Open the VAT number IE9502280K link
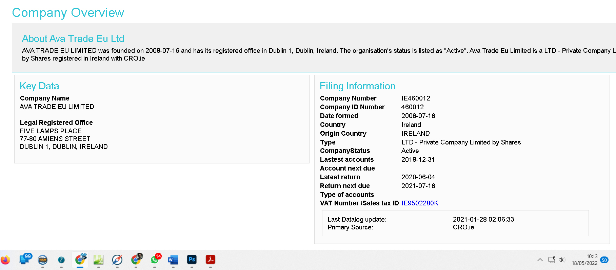Image resolution: width=616 pixels, height=270 pixels. tap(420, 203)
